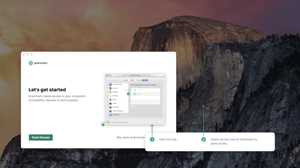Select the Accessibility category
The height and width of the screenshot is (168, 300).
116,115
